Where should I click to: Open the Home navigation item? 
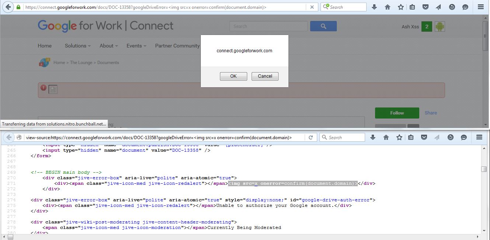(x=45, y=46)
